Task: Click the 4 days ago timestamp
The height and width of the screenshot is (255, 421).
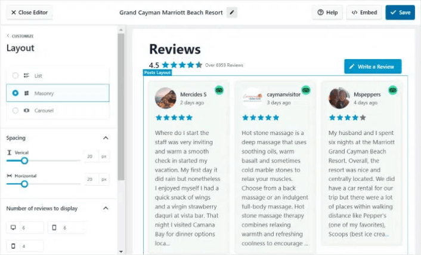Action: (x=366, y=103)
